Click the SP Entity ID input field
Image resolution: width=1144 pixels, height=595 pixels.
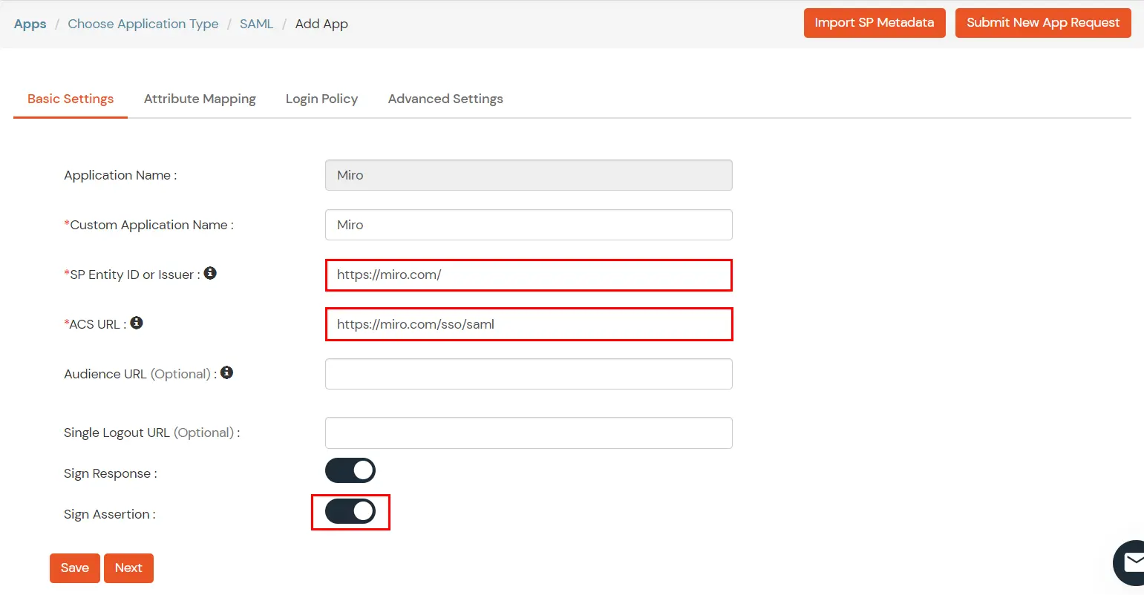(529, 275)
